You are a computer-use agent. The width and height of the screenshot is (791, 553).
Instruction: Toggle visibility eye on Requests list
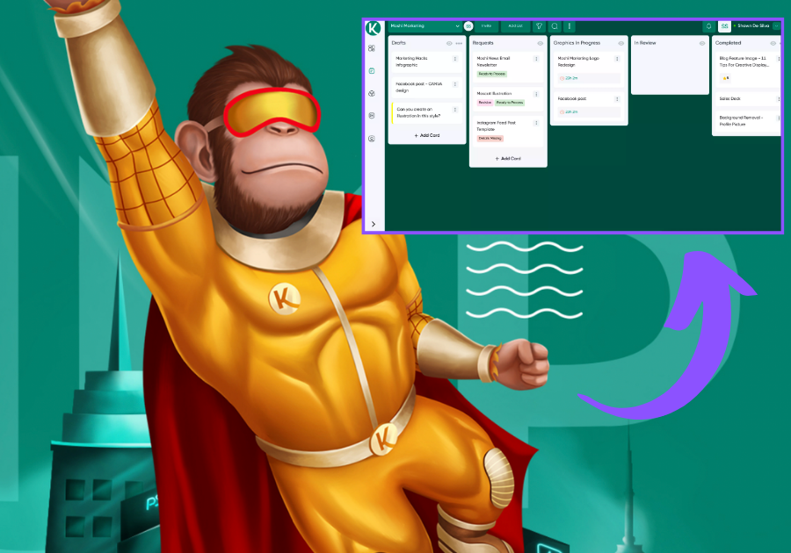coord(540,43)
